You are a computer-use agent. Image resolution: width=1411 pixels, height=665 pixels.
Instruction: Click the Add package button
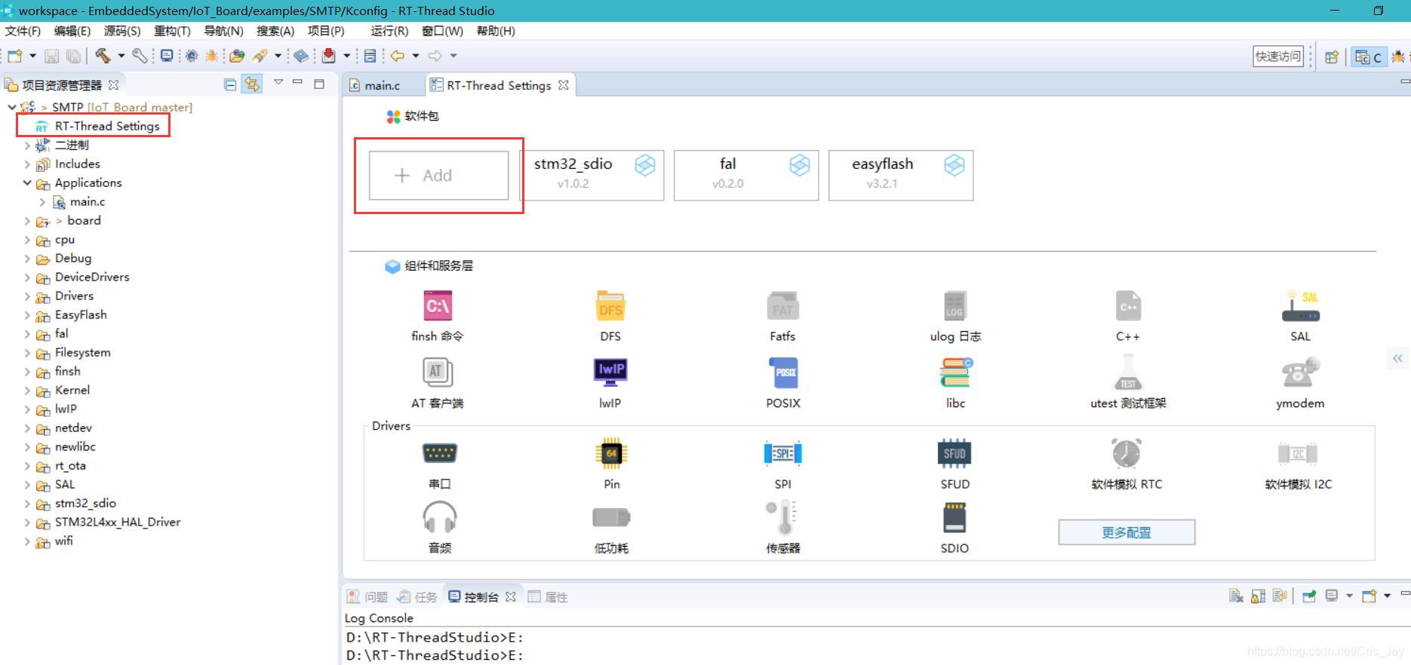438,175
